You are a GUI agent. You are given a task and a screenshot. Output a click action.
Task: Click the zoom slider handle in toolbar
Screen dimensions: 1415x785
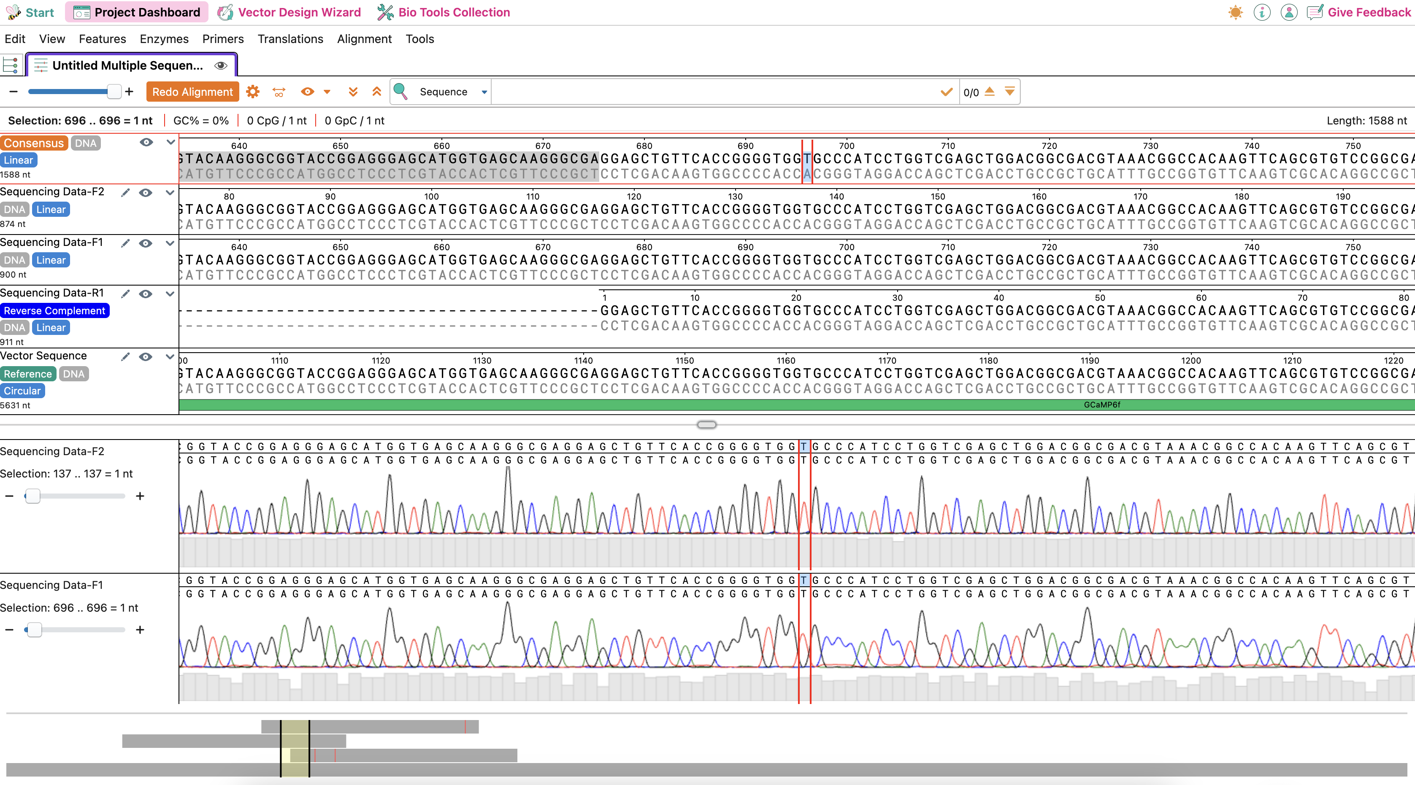(114, 92)
